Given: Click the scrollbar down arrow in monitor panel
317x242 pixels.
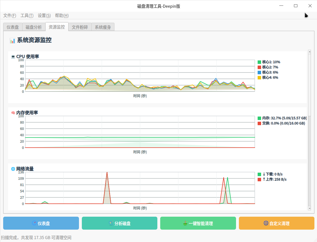Looking at the screenshot, I should [310, 208].
